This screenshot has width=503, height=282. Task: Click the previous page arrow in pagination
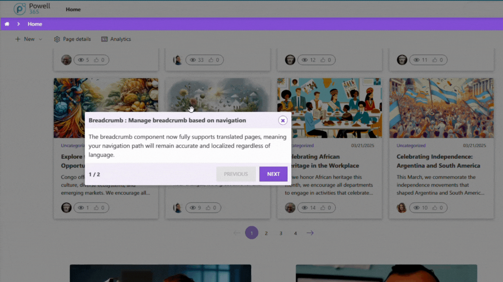[x=237, y=233]
